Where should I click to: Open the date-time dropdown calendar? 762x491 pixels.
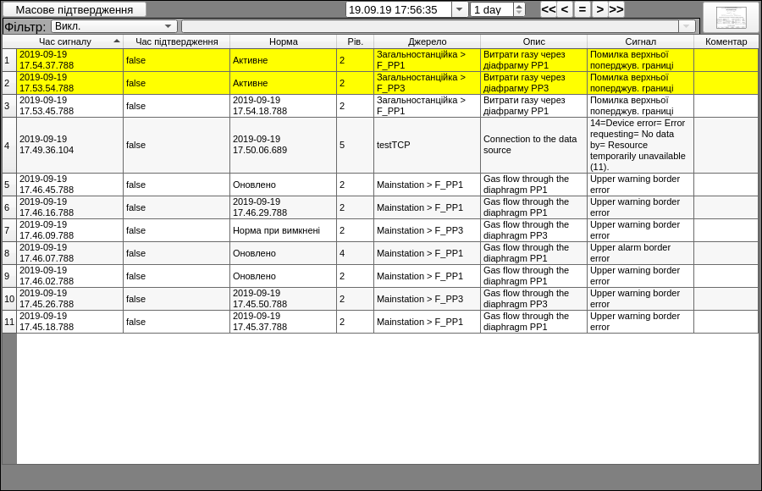(460, 9)
